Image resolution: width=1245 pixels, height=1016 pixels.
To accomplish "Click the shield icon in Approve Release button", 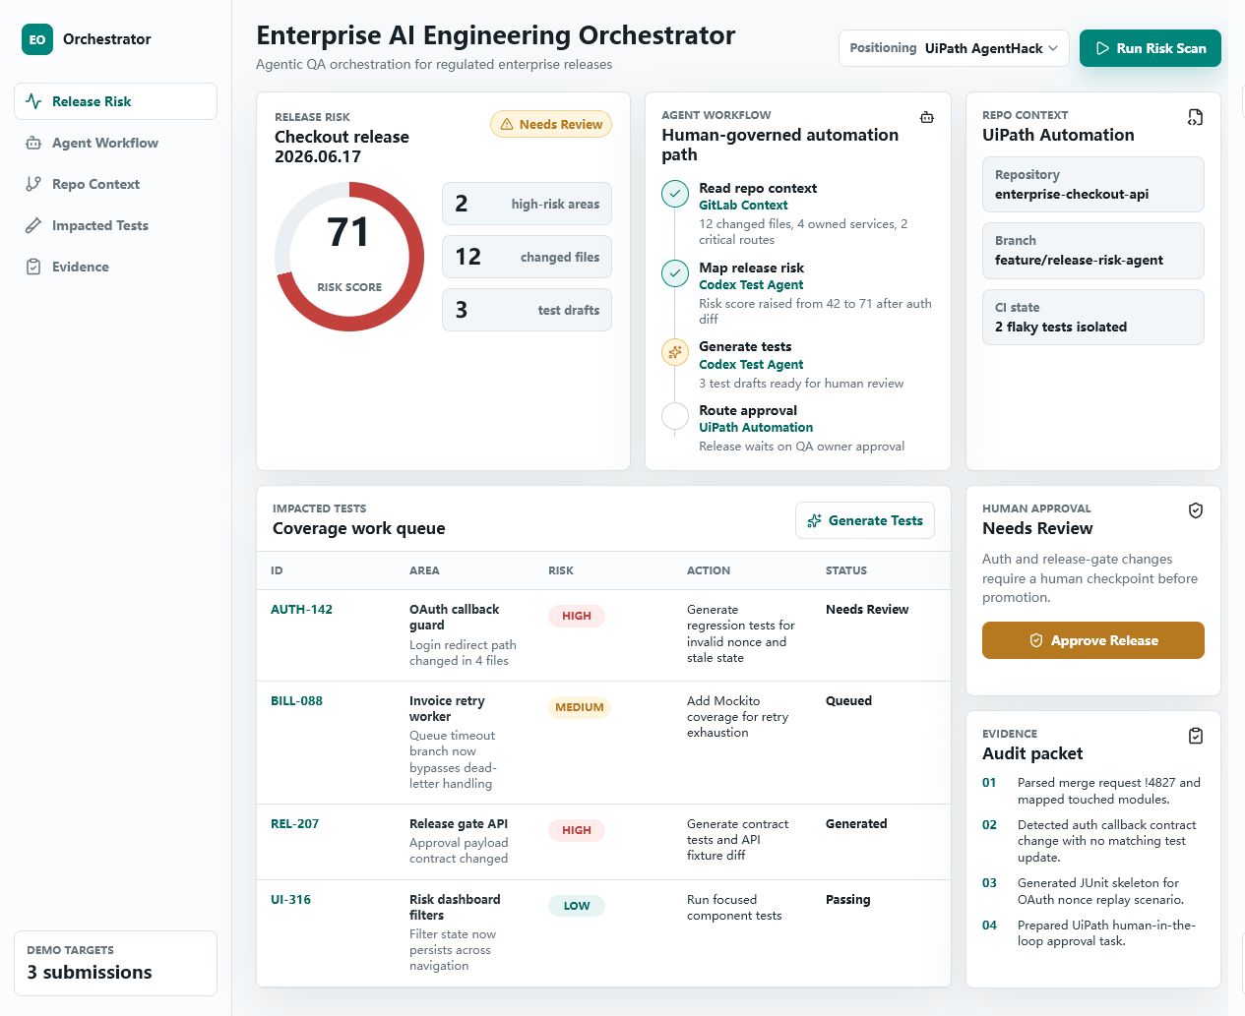I will [1036, 640].
